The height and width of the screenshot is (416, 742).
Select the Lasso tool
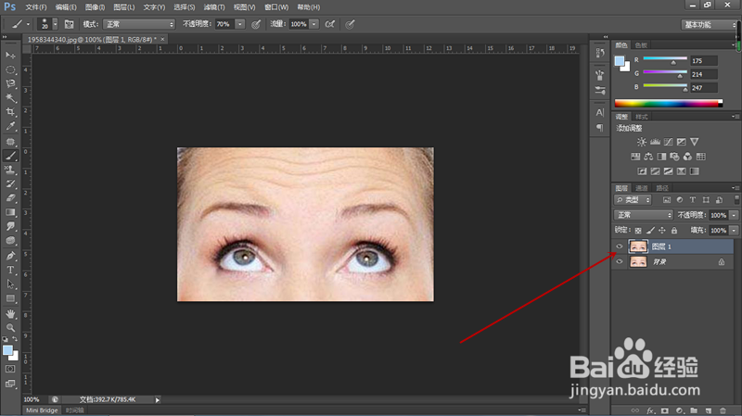[x=10, y=83]
